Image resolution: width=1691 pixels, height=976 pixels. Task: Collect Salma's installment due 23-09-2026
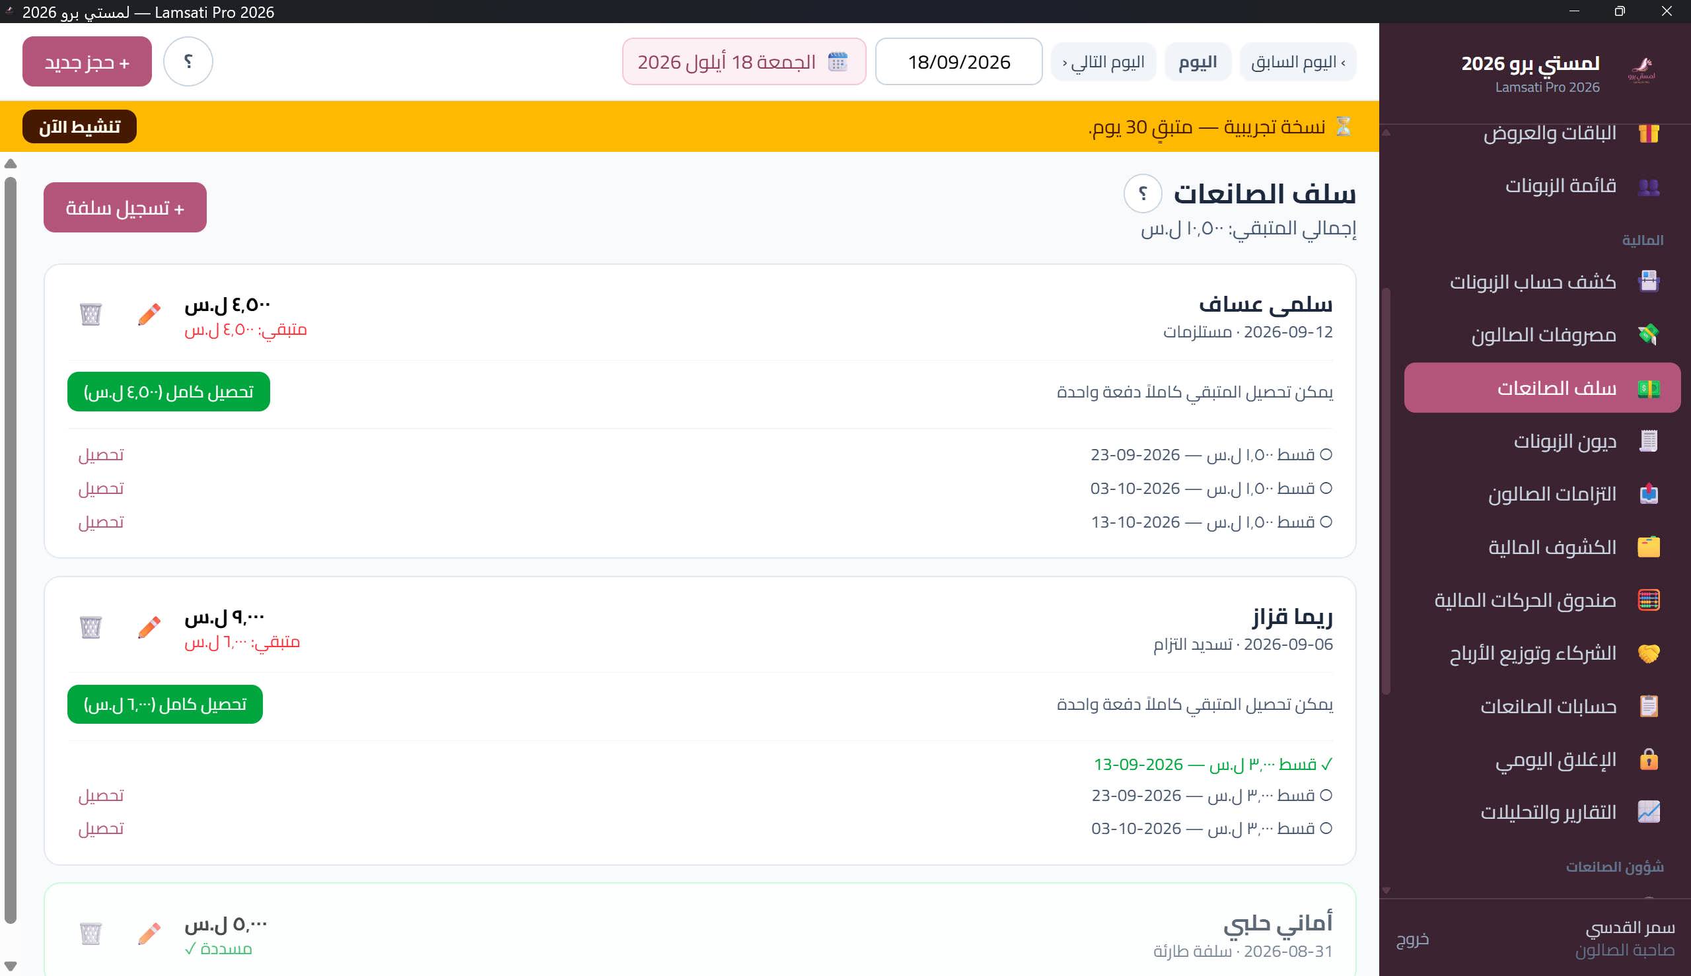(x=101, y=454)
